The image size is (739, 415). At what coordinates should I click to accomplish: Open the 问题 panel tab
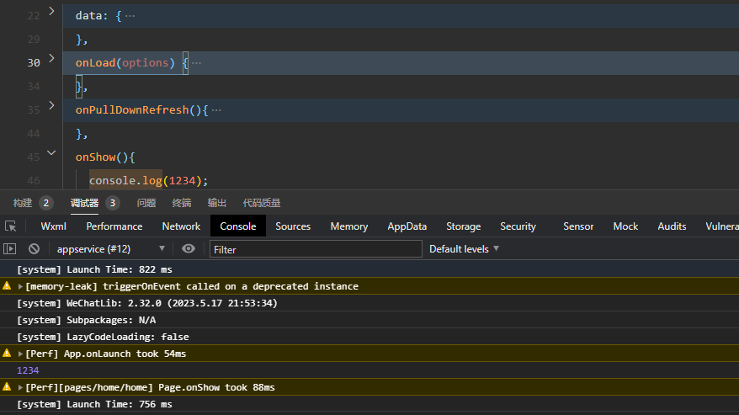(146, 203)
